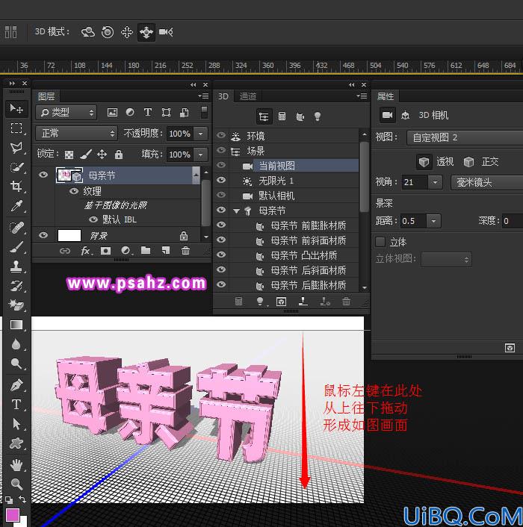Screen dimensions: 523x527
Task: Select the Slide 3D object mode icon
Action: [x=146, y=32]
